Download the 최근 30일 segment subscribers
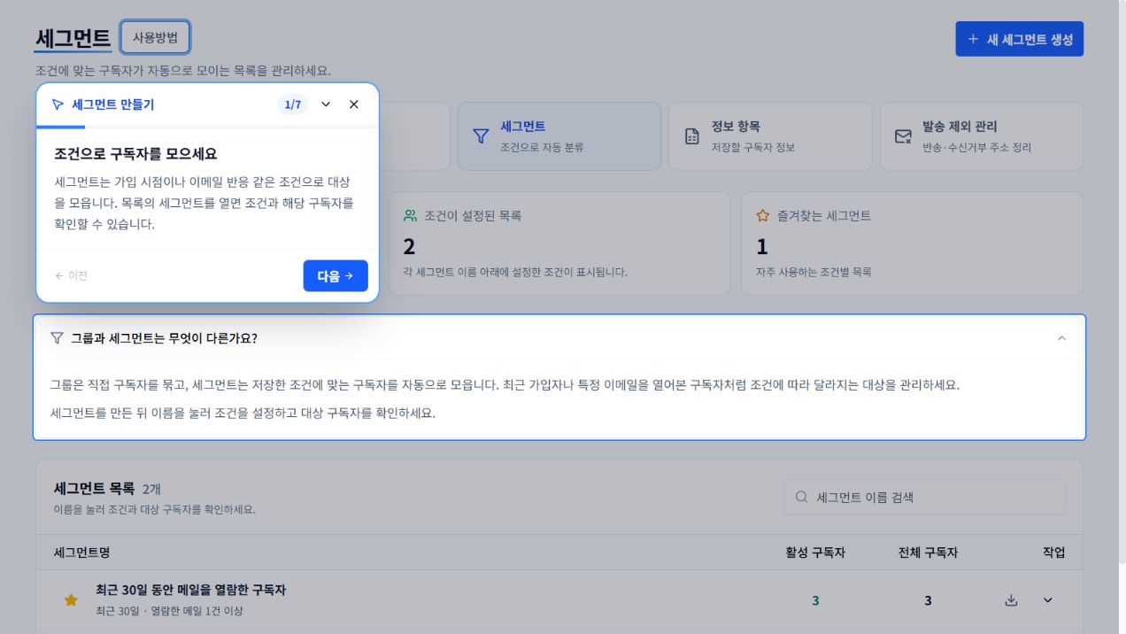 1012,600
